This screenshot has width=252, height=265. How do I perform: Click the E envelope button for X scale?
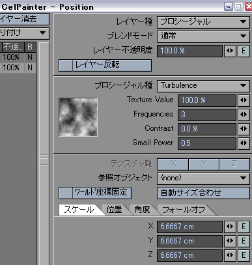(x=244, y=227)
